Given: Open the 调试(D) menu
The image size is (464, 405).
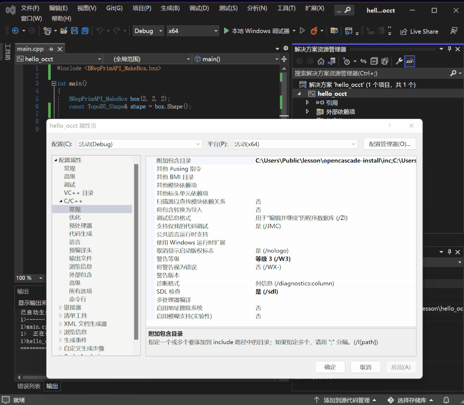Looking at the screenshot, I should pyautogui.click(x=199, y=8).
